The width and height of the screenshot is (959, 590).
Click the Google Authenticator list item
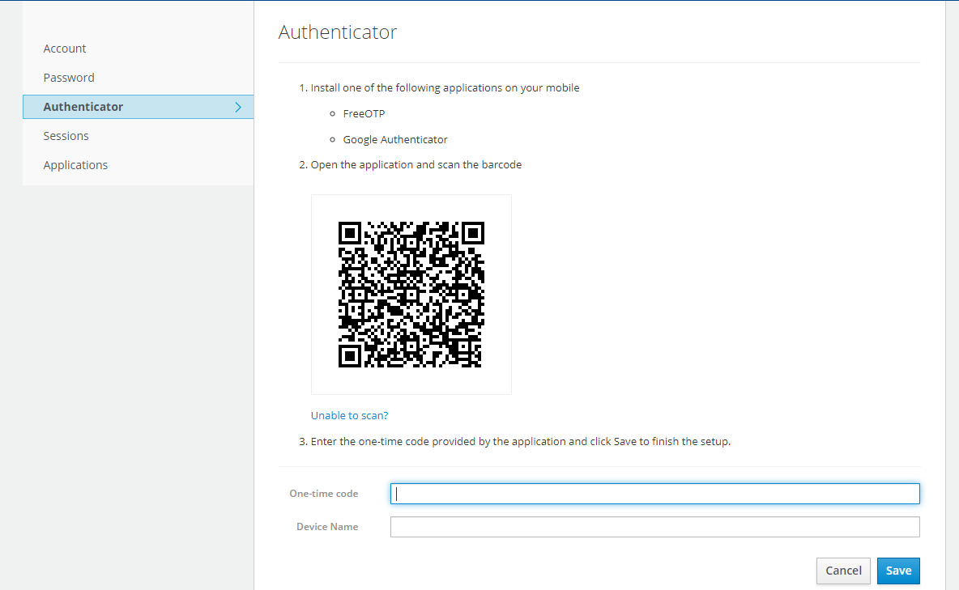[395, 139]
